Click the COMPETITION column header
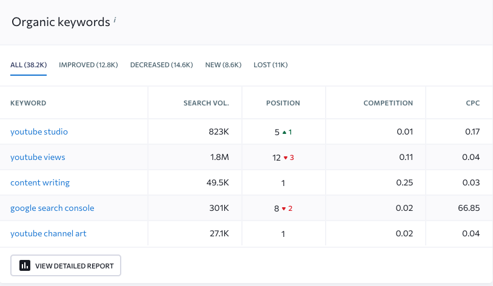This screenshot has height=286, width=493. tap(388, 103)
